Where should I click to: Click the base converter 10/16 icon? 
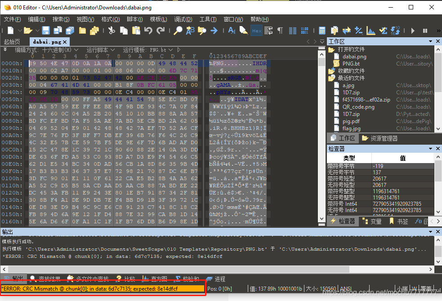coord(395,31)
